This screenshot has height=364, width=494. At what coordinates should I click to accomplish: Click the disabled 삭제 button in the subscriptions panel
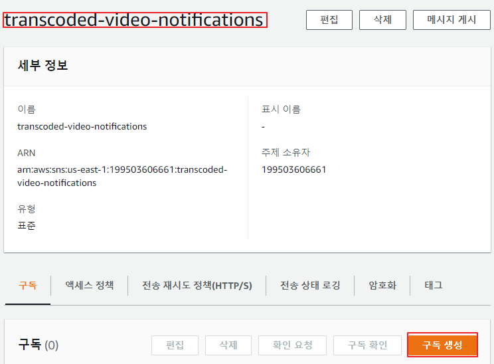click(228, 345)
